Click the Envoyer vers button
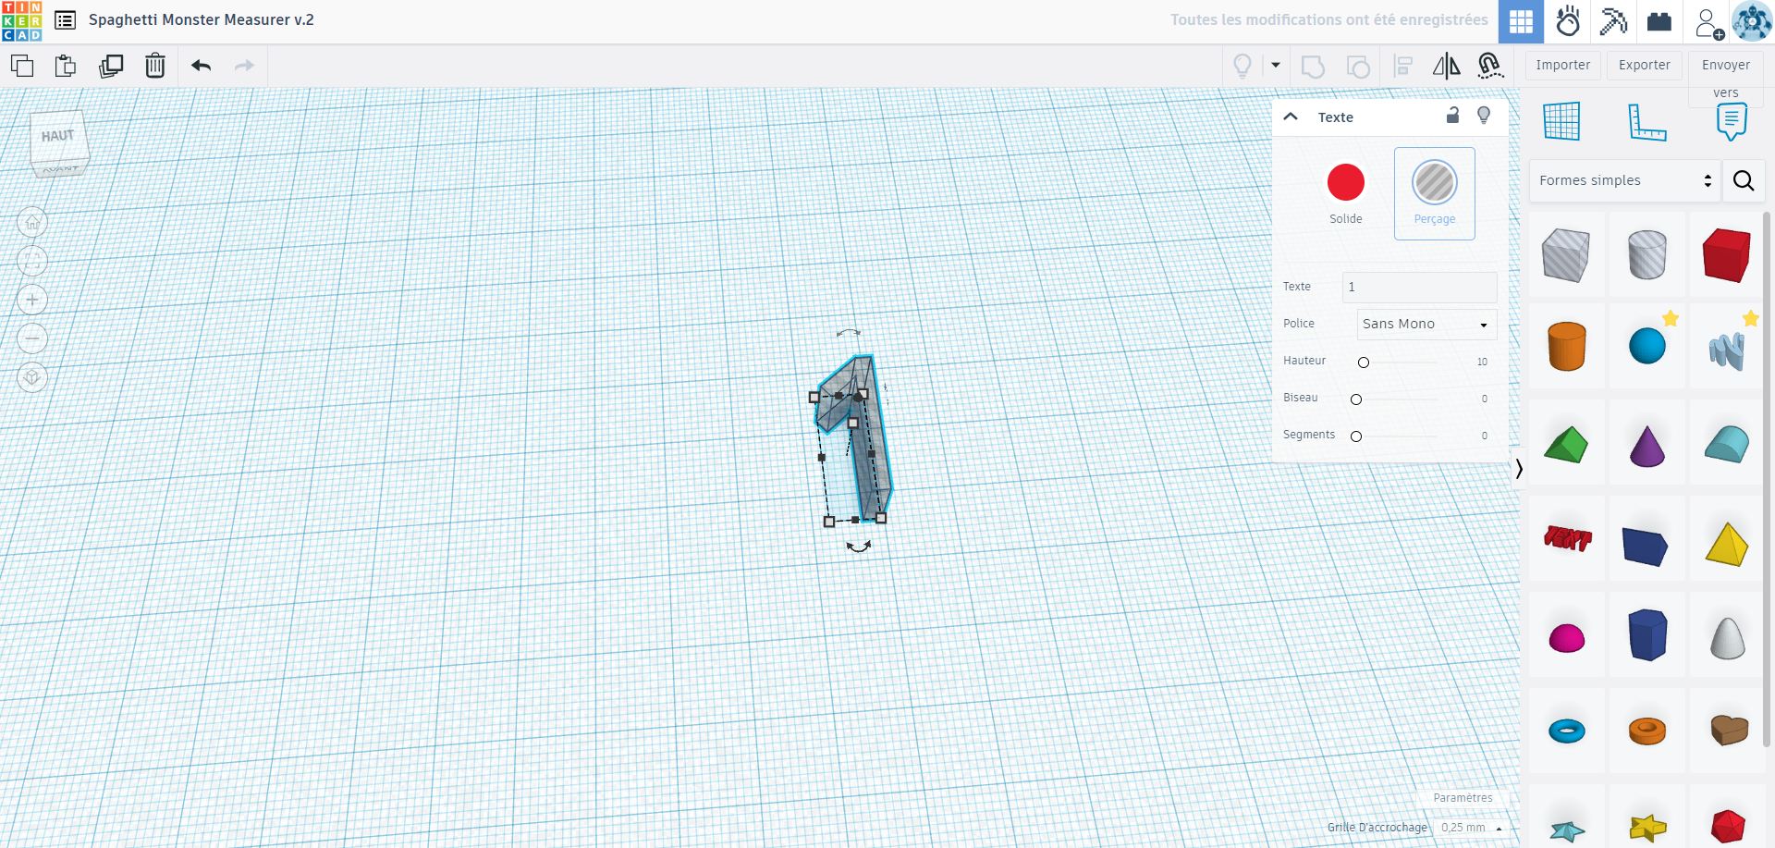Image resolution: width=1775 pixels, height=848 pixels. click(x=1726, y=77)
